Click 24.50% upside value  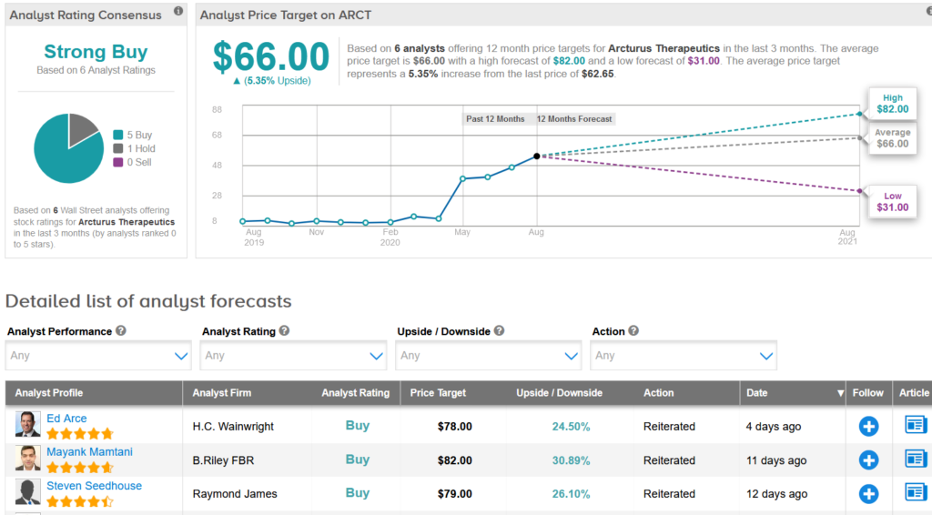(571, 427)
